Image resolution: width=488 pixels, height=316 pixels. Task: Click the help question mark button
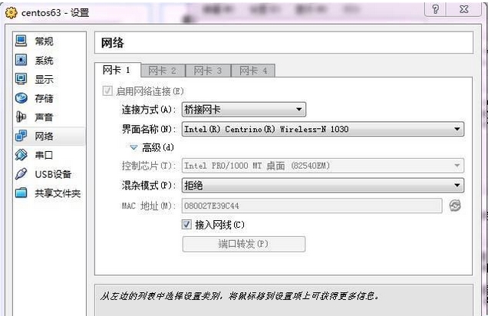(x=435, y=9)
